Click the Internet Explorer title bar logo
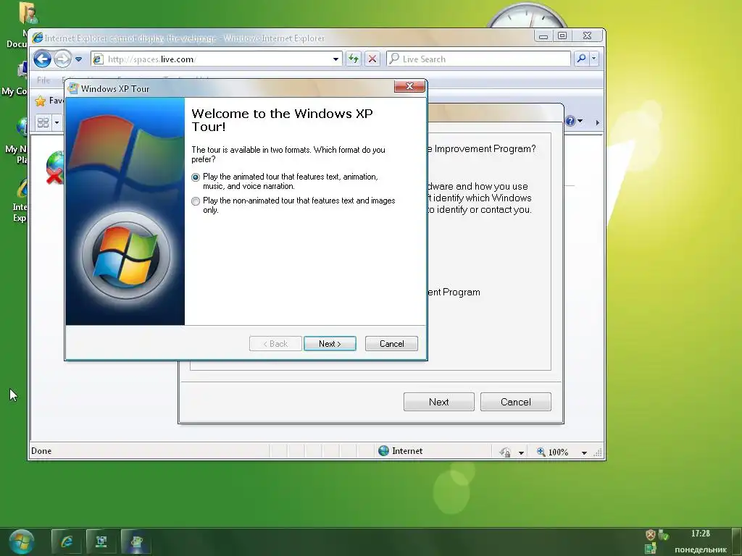The image size is (742, 556). [x=38, y=38]
